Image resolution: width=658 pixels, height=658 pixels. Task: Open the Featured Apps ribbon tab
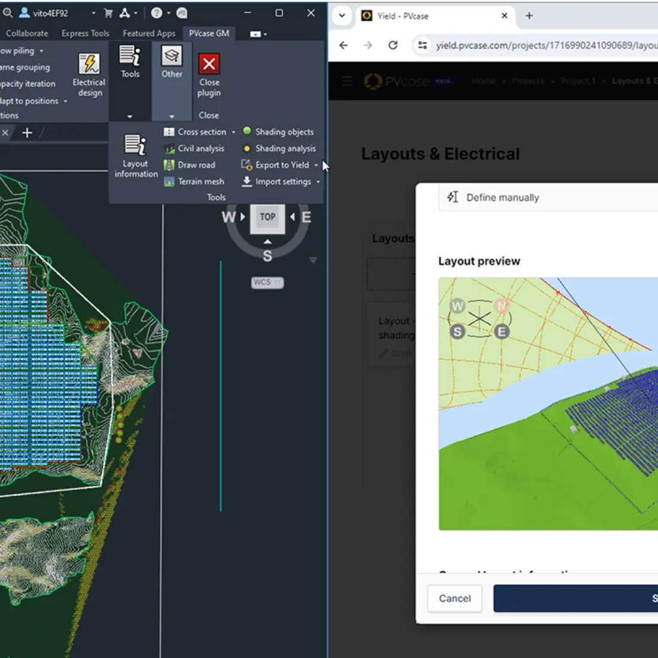(149, 33)
